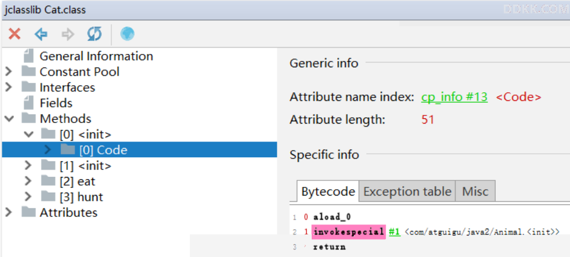570x257 pixels.
Task: Select the [1] <init> method row
Action: point(85,165)
